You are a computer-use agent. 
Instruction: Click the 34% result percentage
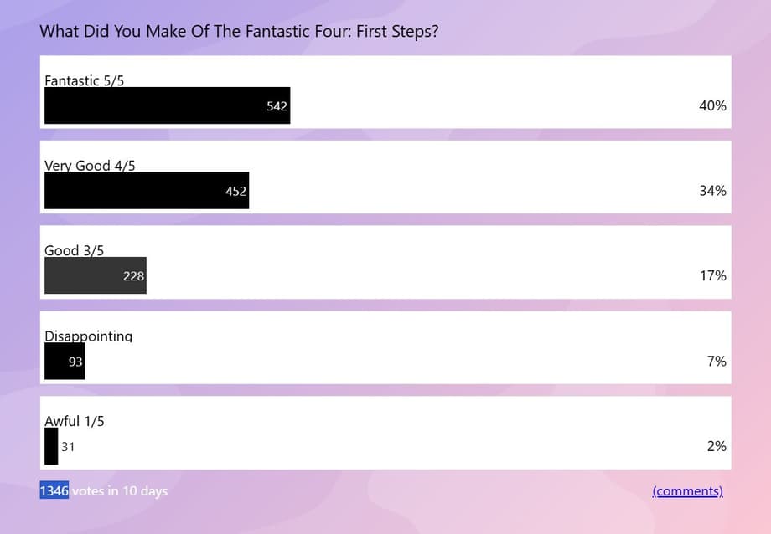pyautogui.click(x=712, y=191)
